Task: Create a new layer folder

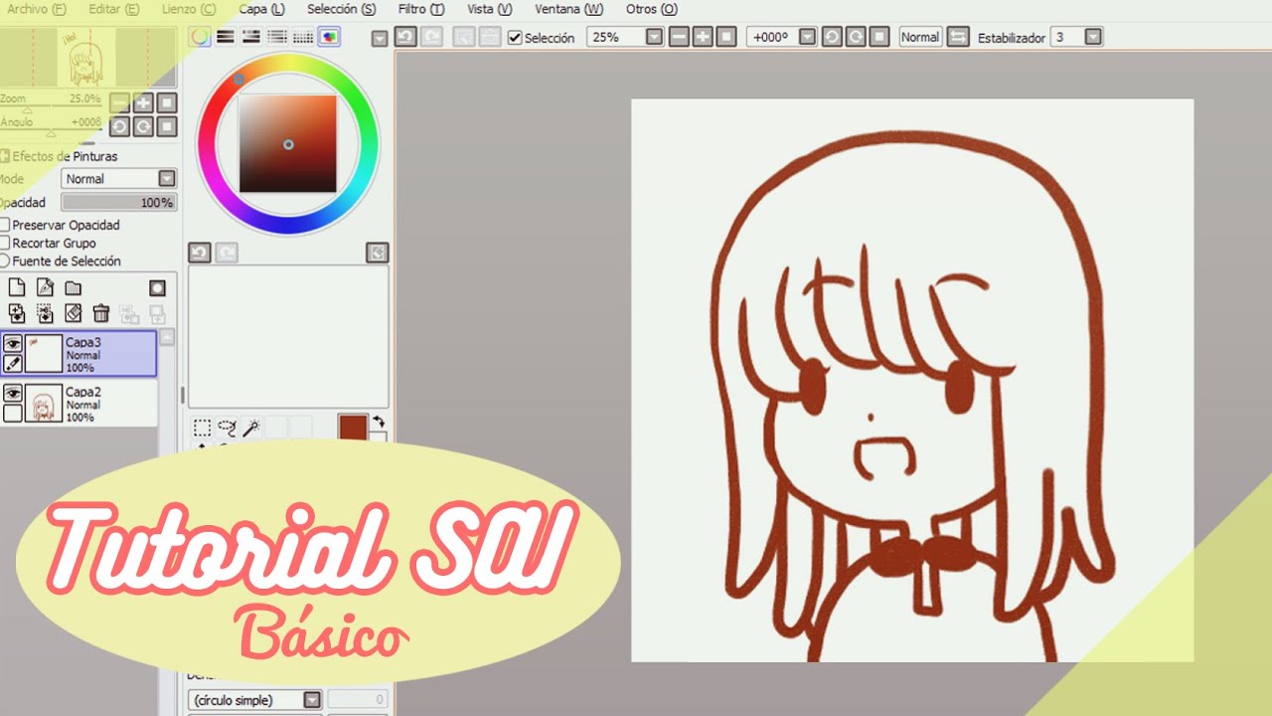Action: 73,287
